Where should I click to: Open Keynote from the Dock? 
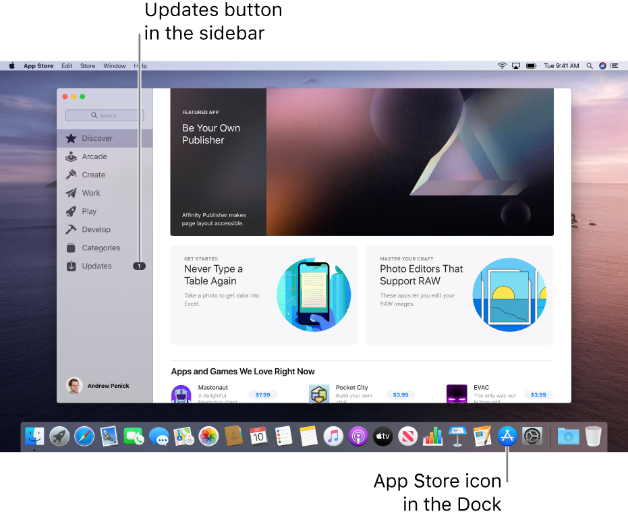click(457, 436)
